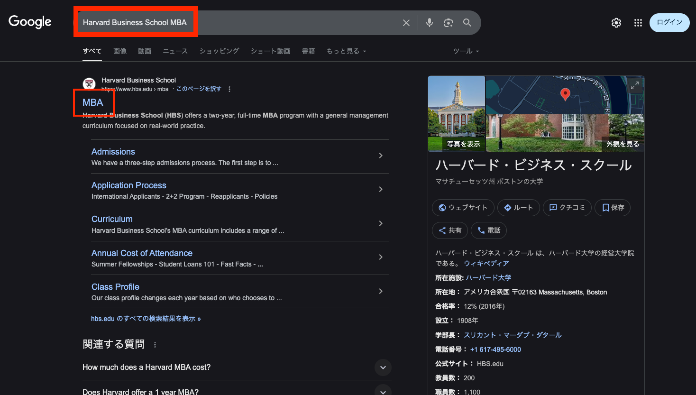Open the Admissions sitelink
Screen dimensions: 696x395
tap(113, 152)
